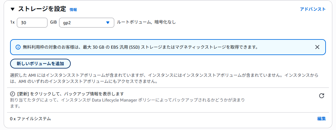Click the 1x volume count label
This screenshot has width=336, height=130.
(12, 22)
